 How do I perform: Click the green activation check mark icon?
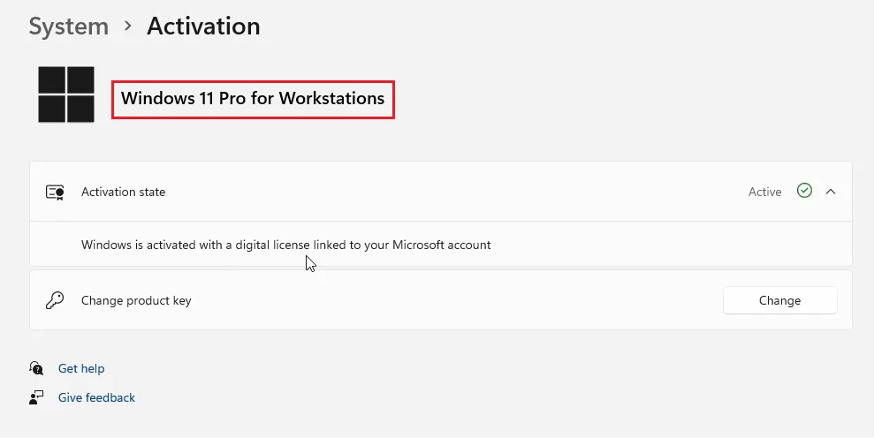pyautogui.click(x=804, y=191)
